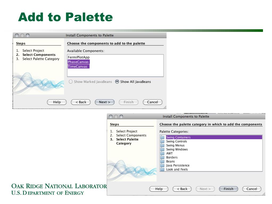Click Select Project step in category dialog
The width and height of the screenshot is (272, 204).
127,131
